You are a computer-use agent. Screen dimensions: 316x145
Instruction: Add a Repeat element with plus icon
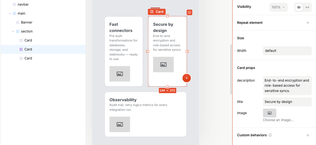point(308,23)
